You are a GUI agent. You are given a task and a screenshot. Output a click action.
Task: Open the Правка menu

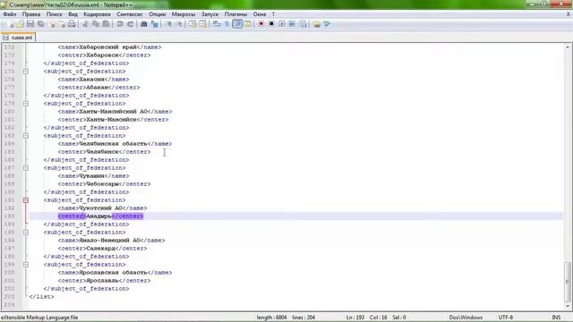point(31,14)
